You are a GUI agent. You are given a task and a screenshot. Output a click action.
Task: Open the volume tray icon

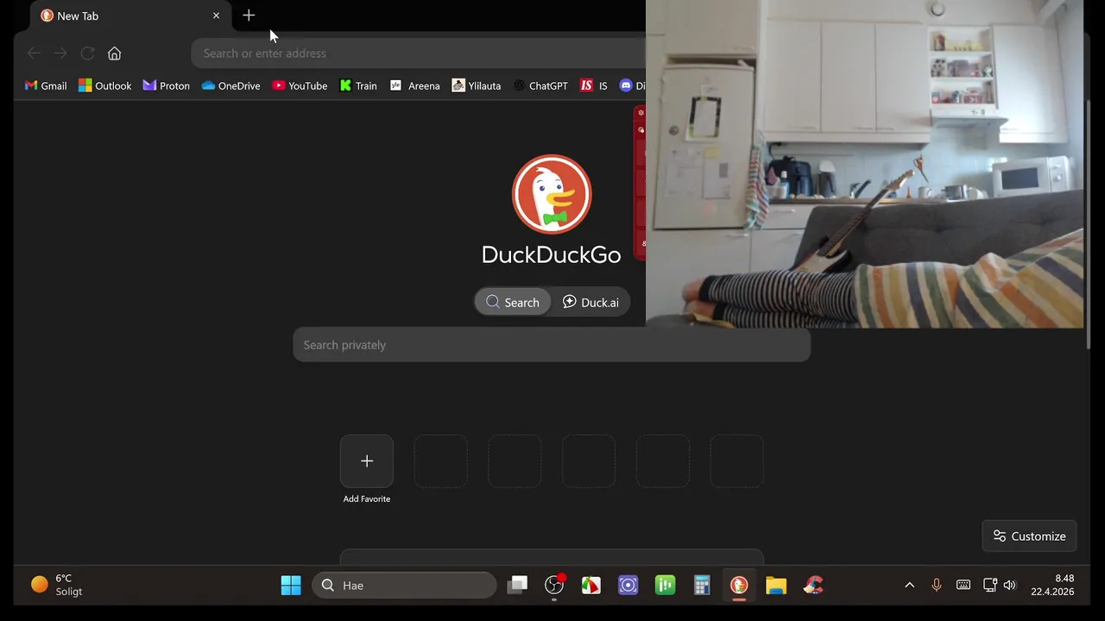click(1009, 585)
